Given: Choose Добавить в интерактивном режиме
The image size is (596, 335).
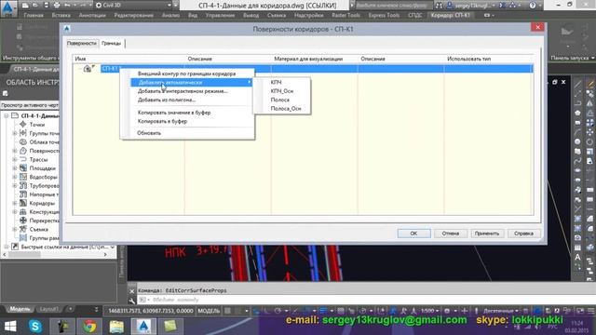Looking at the screenshot, I should pyautogui.click(x=183, y=91).
